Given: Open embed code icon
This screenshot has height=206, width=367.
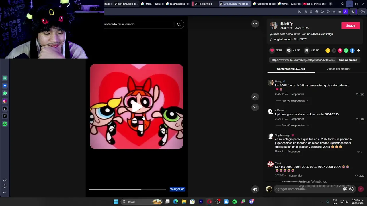Looking at the screenshot, I should [x=334, y=50].
